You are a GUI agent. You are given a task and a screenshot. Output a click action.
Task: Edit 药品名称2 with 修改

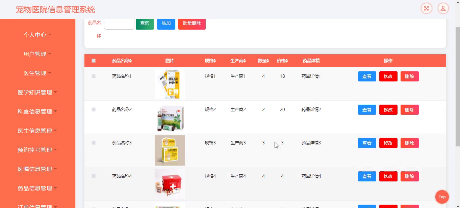pos(388,110)
